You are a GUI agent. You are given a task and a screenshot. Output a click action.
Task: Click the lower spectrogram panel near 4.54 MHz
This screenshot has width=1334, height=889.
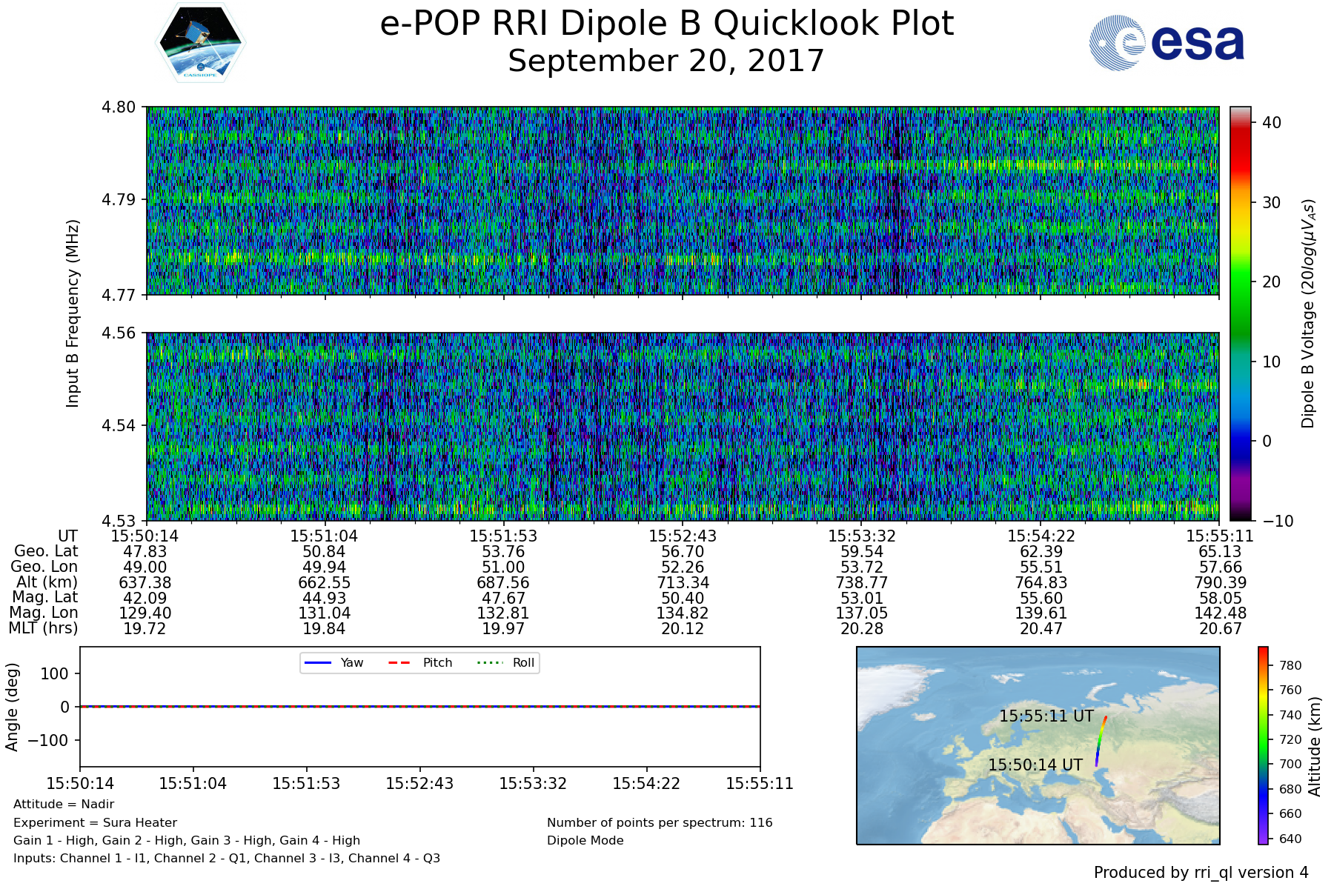682,426
